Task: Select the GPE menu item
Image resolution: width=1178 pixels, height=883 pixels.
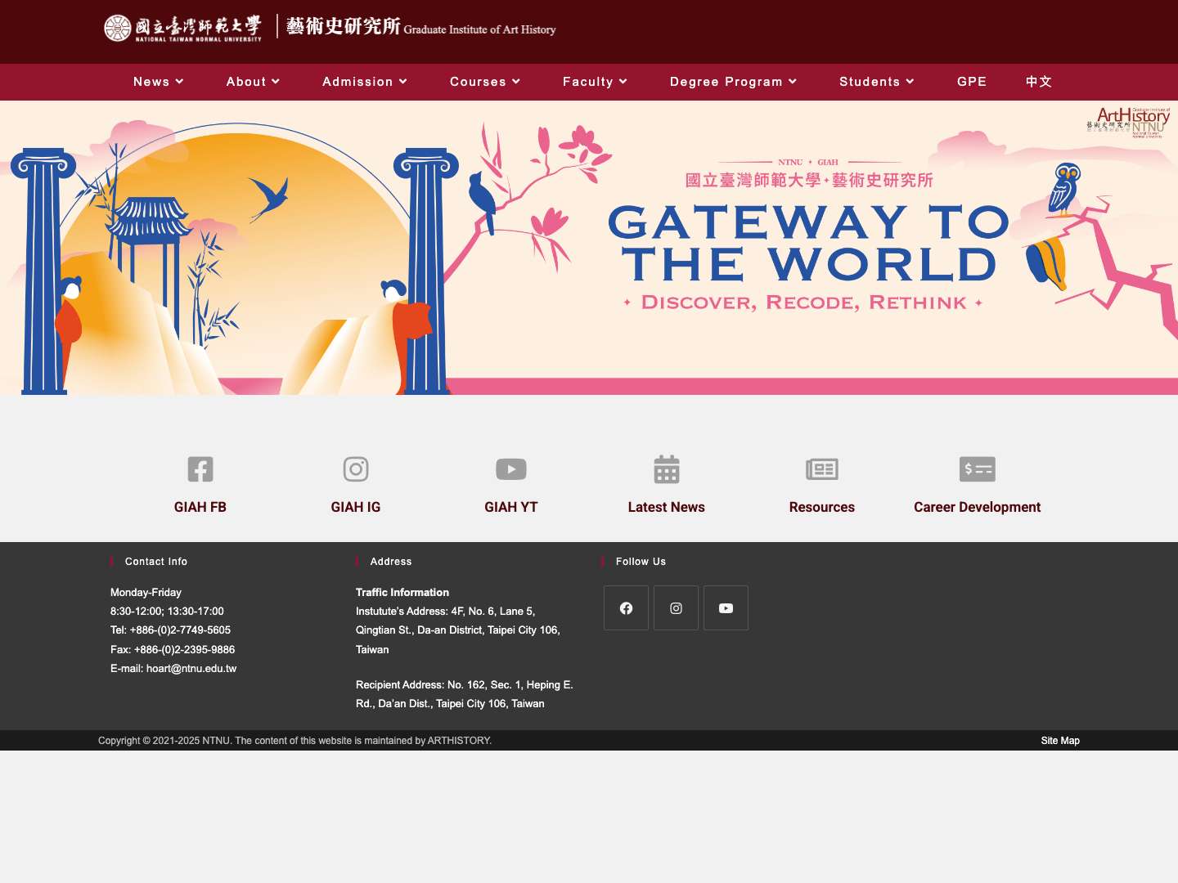Action: 972,82
